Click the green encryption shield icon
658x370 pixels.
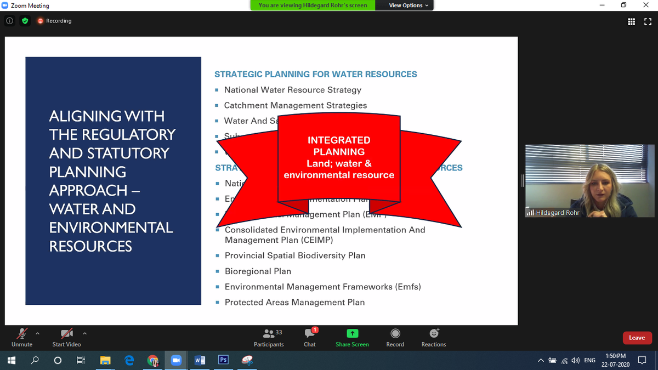(25, 21)
